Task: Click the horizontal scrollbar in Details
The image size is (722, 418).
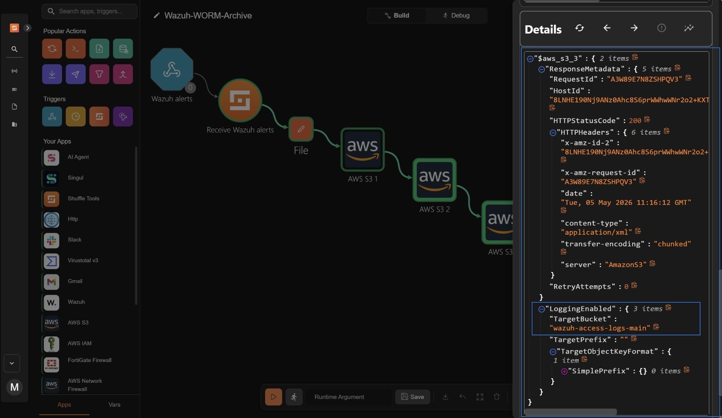Action: tap(570, 412)
